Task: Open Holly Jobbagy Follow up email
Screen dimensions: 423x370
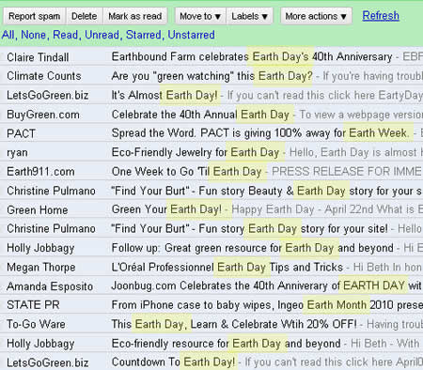Action: tap(211, 248)
